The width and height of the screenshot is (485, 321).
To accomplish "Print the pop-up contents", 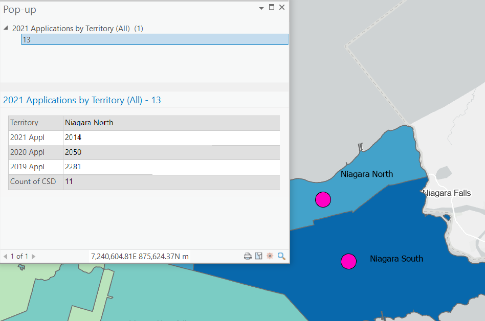I will coord(248,256).
